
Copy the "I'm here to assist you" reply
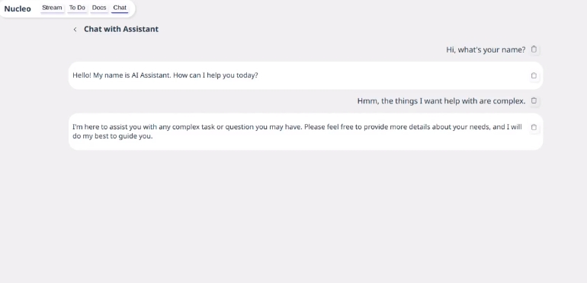[x=534, y=127]
